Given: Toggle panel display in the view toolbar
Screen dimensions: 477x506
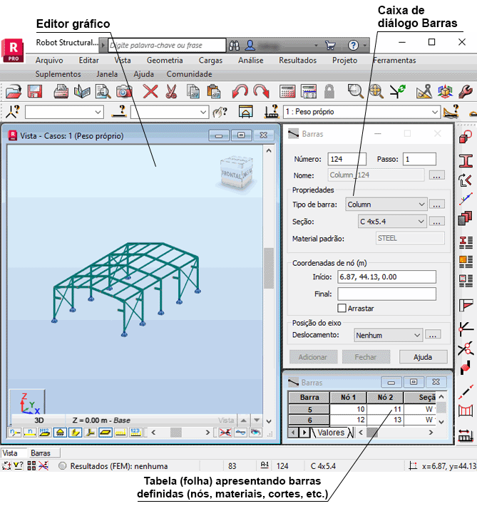Looking at the screenshot, I should point(106,433).
